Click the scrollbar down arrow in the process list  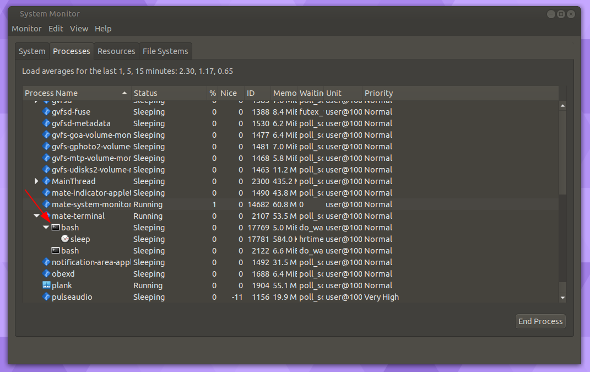tap(562, 298)
